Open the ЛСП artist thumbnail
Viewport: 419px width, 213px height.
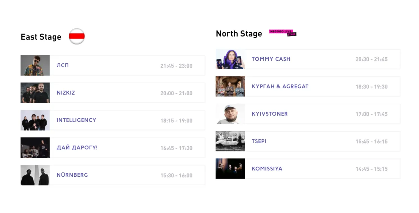[35, 65]
